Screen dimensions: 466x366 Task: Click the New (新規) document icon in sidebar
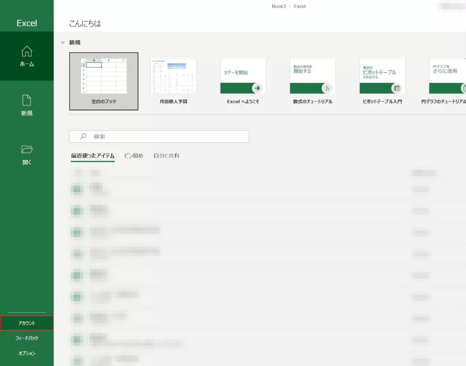(x=27, y=100)
